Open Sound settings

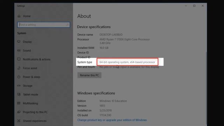click(x=27, y=50)
